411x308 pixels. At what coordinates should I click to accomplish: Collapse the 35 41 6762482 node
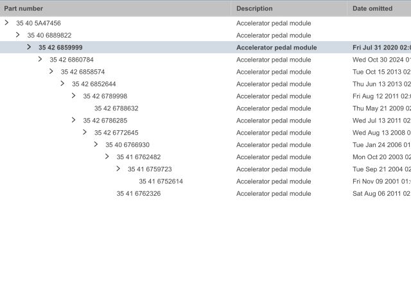(x=107, y=157)
